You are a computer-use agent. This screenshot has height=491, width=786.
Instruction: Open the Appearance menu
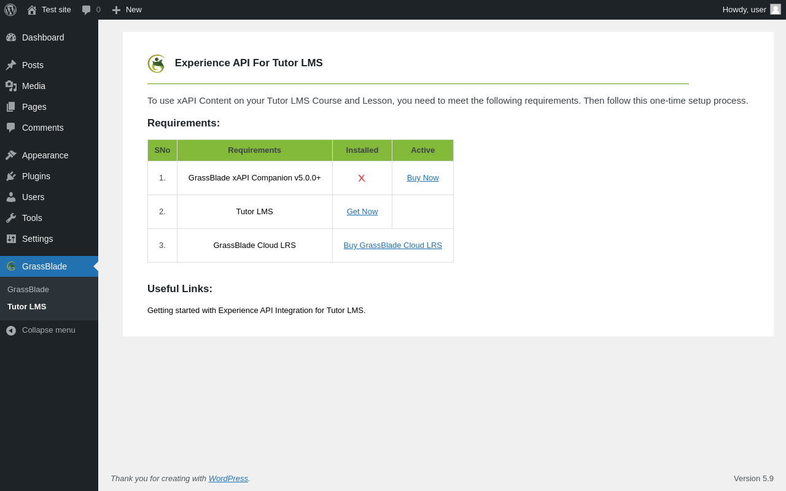tap(49, 155)
